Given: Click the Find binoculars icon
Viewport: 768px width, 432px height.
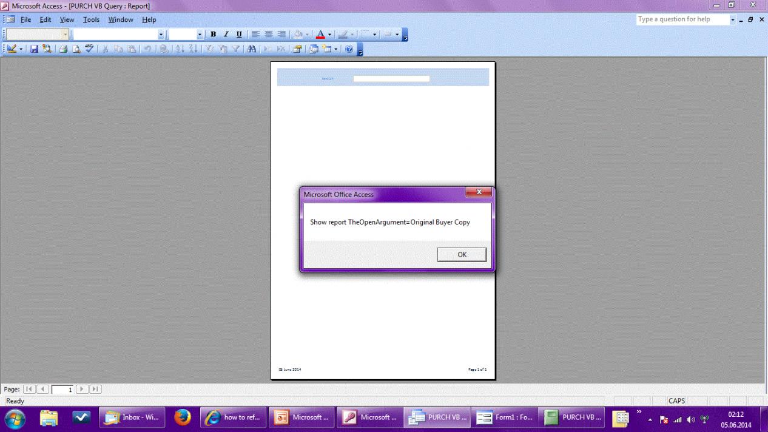Looking at the screenshot, I should (252, 49).
